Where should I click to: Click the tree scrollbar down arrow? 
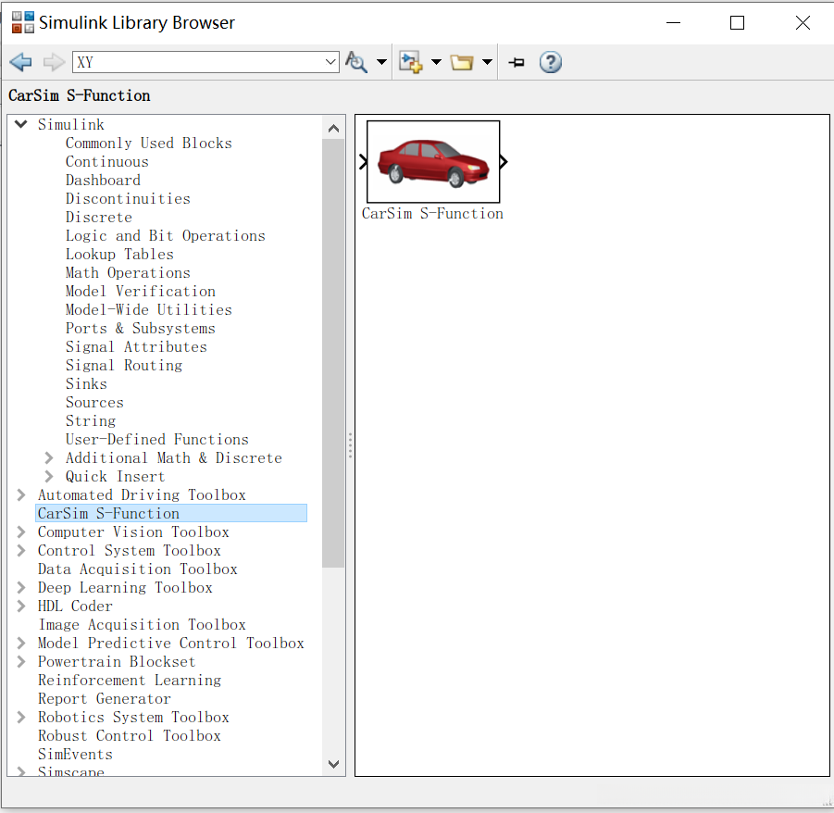pyautogui.click(x=333, y=764)
